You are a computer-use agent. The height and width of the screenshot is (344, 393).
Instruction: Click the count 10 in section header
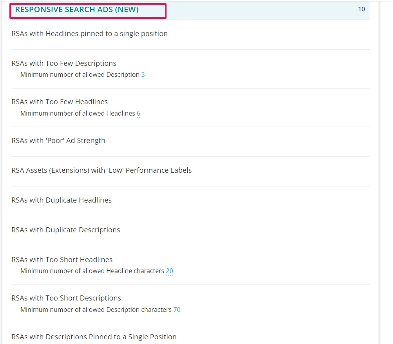pyautogui.click(x=361, y=9)
